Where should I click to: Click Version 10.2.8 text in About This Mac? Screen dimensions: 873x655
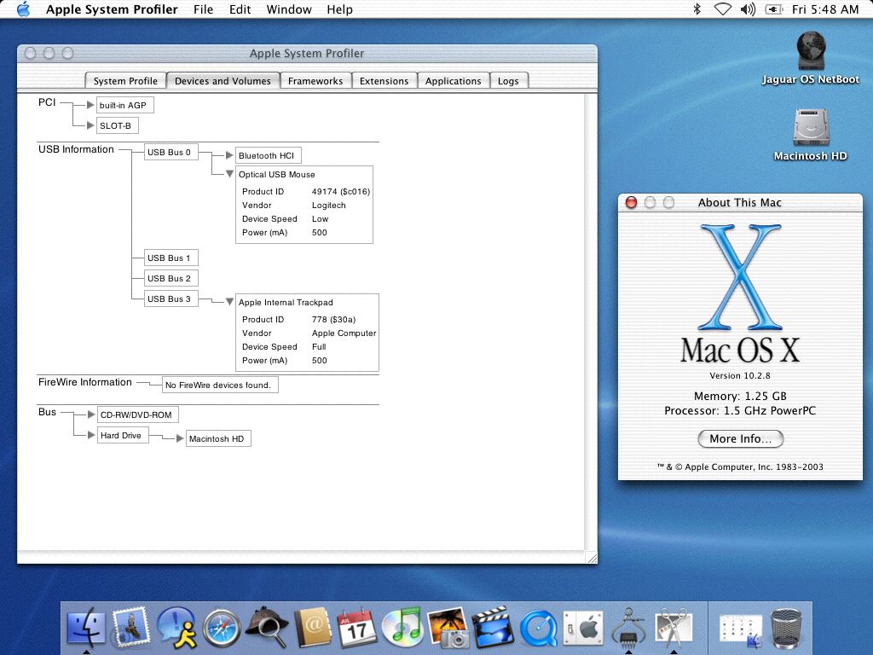[740, 375]
